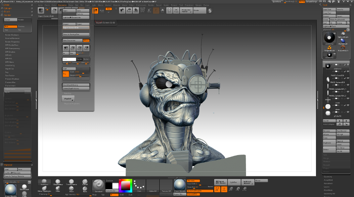This screenshot has width=354, height=197.
Task: Open the Dots stroke type selector
Action: (139, 186)
